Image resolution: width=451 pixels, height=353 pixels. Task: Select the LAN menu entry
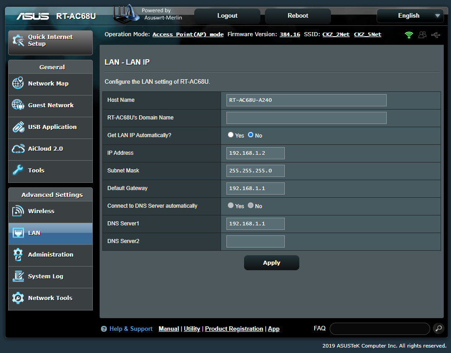[x=50, y=233]
